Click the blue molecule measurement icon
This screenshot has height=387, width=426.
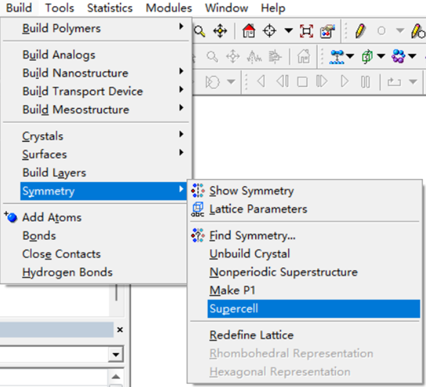[337, 57]
